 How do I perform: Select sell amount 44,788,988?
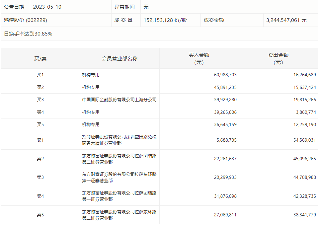(x=304, y=178)
